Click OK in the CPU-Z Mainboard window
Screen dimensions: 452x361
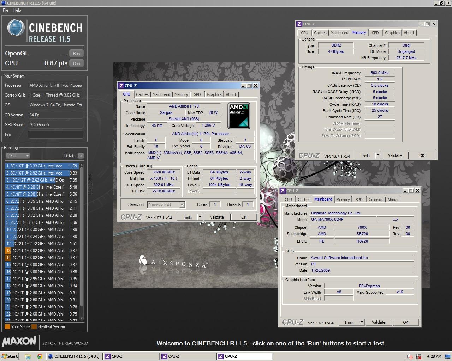click(405, 322)
